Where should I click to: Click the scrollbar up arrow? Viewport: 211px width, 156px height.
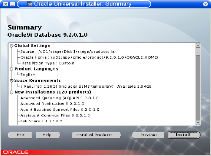coord(198,46)
